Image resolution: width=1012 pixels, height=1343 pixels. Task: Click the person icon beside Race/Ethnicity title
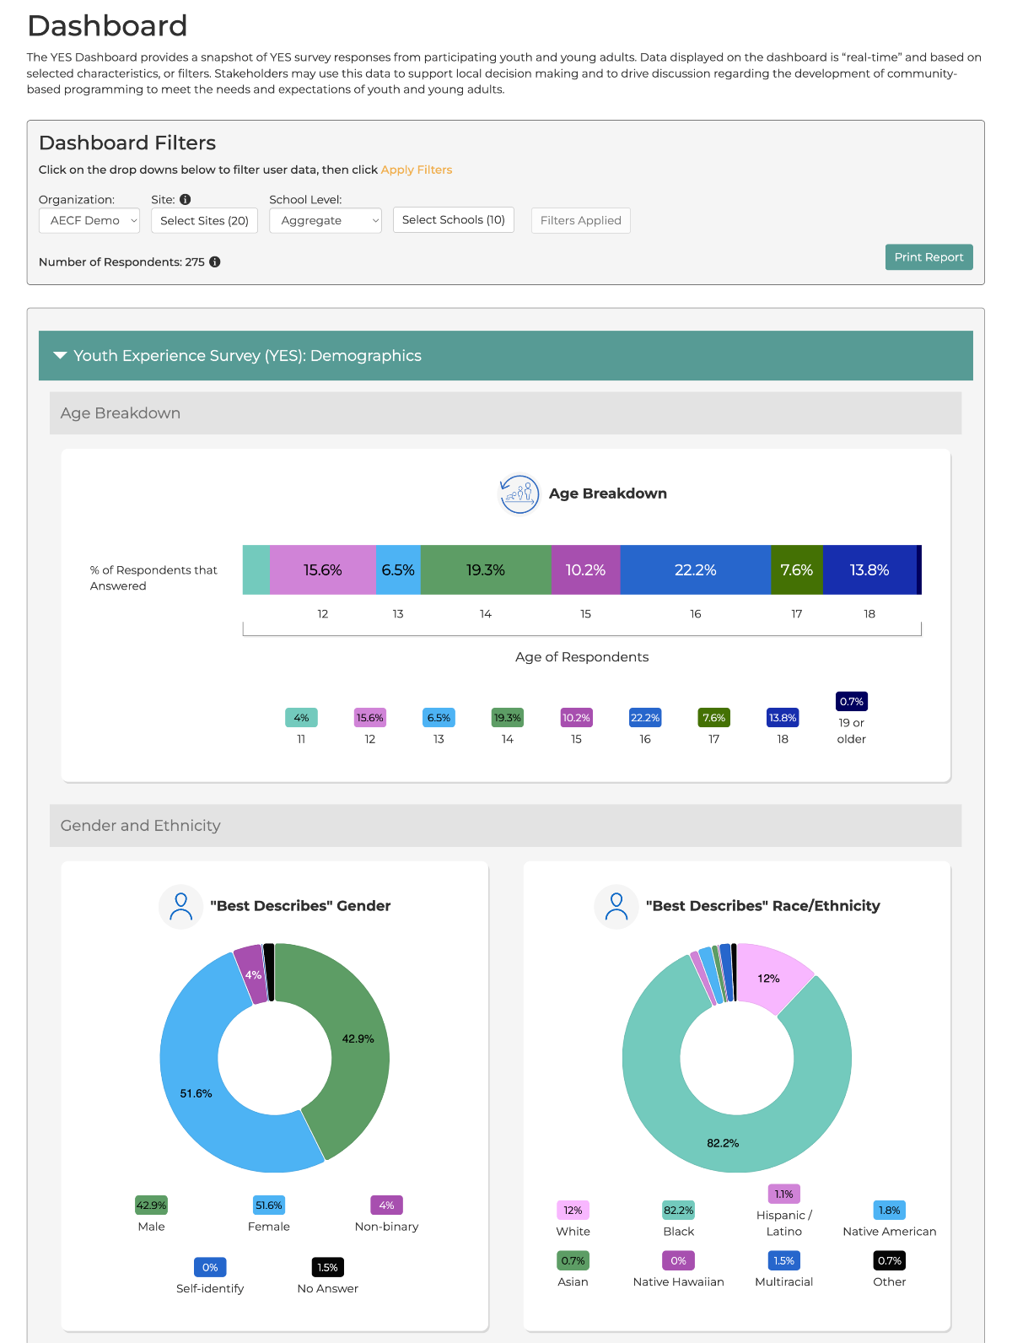point(616,906)
